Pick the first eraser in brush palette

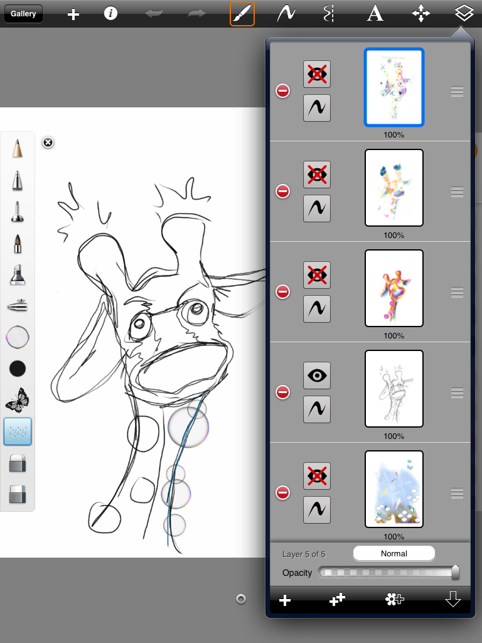[x=17, y=463]
